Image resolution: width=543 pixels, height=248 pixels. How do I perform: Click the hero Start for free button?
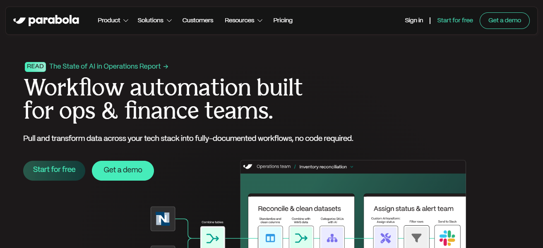tap(54, 170)
